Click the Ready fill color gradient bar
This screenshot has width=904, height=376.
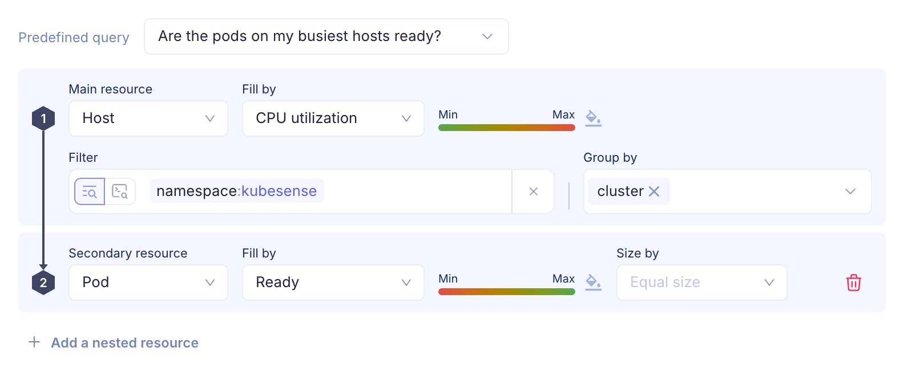pyautogui.click(x=506, y=292)
